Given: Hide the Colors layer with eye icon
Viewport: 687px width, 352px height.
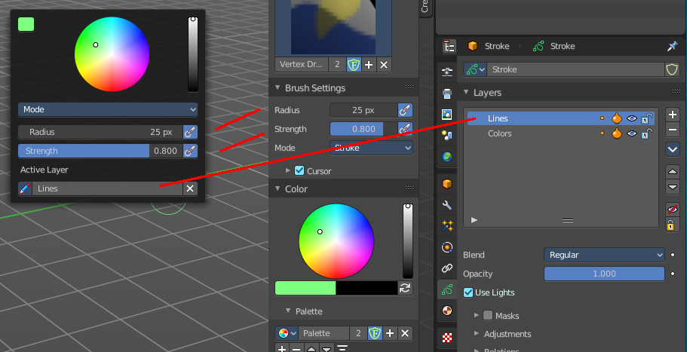Looking at the screenshot, I should (x=631, y=133).
